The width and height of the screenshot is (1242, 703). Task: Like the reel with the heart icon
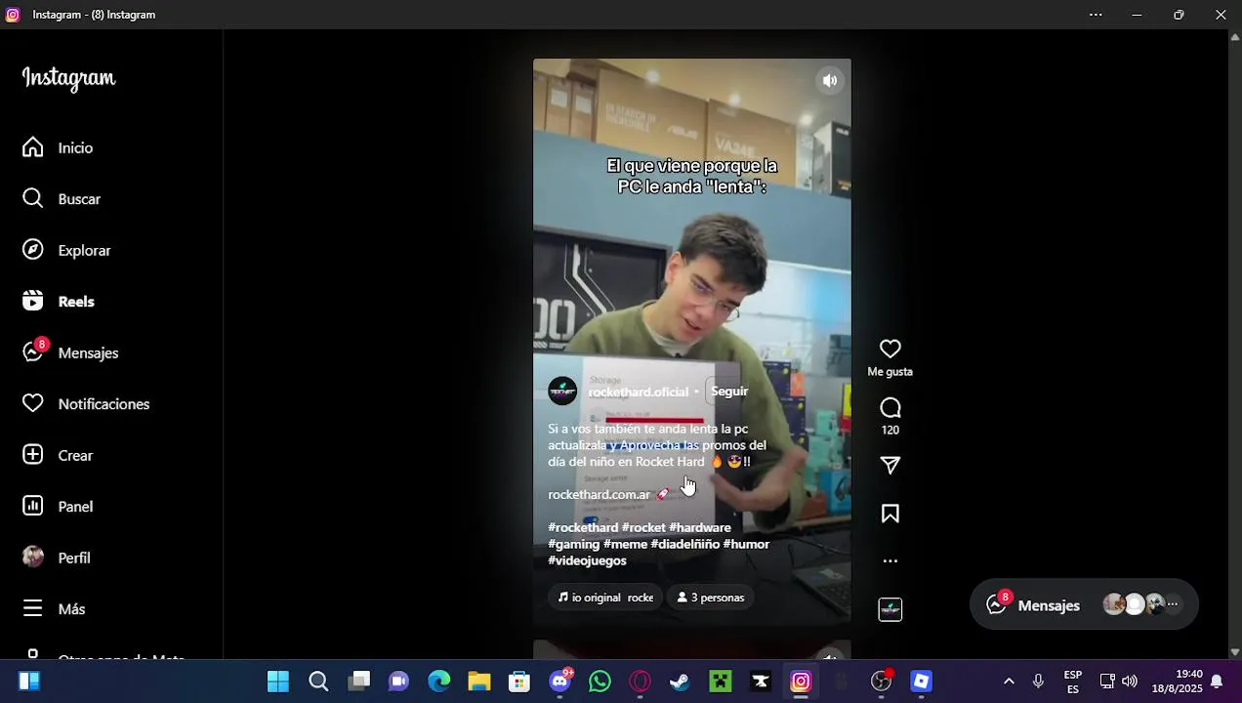click(890, 349)
